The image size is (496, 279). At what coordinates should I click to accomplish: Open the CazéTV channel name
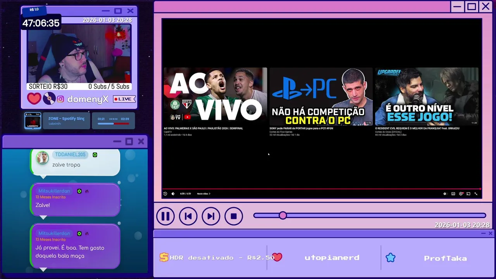(167, 132)
